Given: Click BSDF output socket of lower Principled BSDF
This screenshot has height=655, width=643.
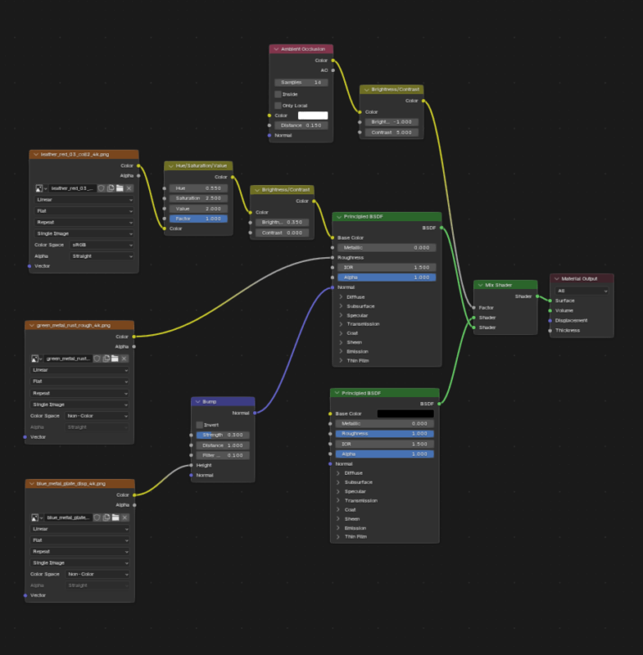Looking at the screenshot, I should (440, 404).
